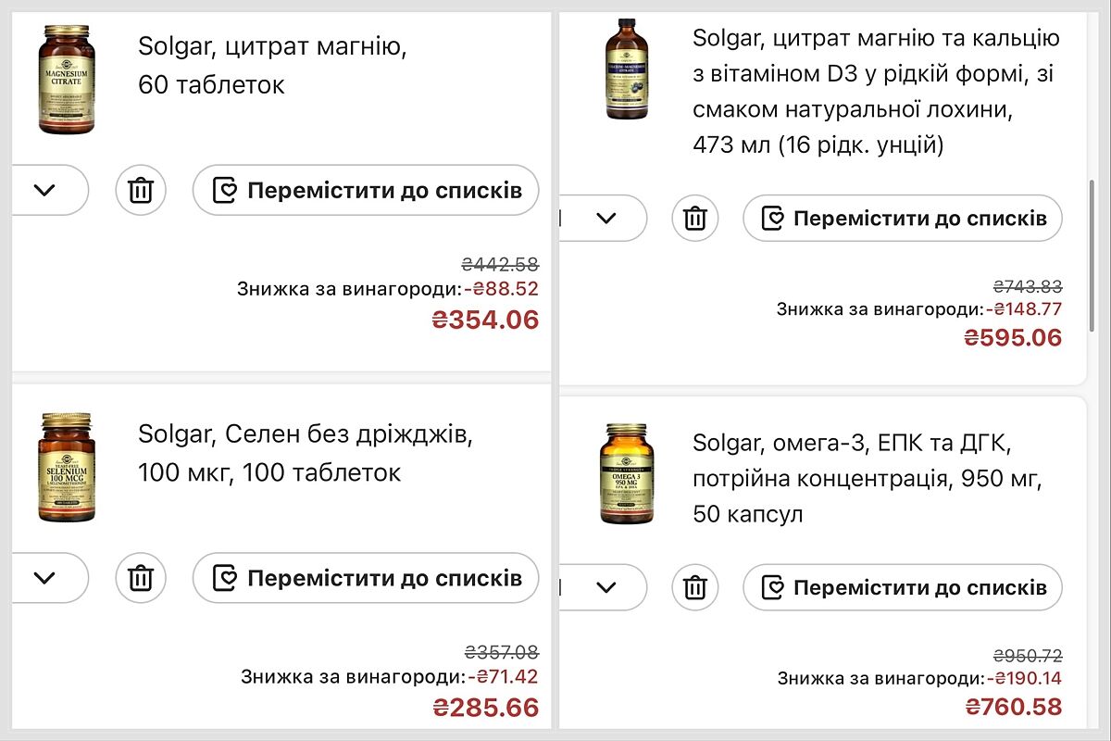Click the Magnesium Citrate bottle thumbnail
The width and height of the screenshot is (1111, 741).
[x=67, y=80]
